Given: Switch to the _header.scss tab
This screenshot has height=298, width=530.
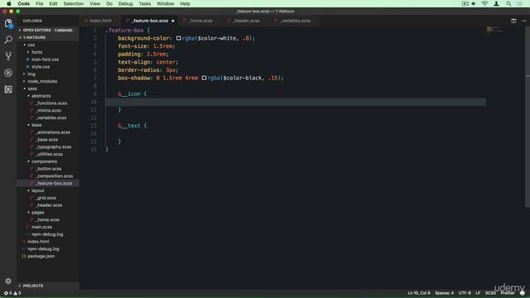Looking at the screenshot, I should 247,21.
